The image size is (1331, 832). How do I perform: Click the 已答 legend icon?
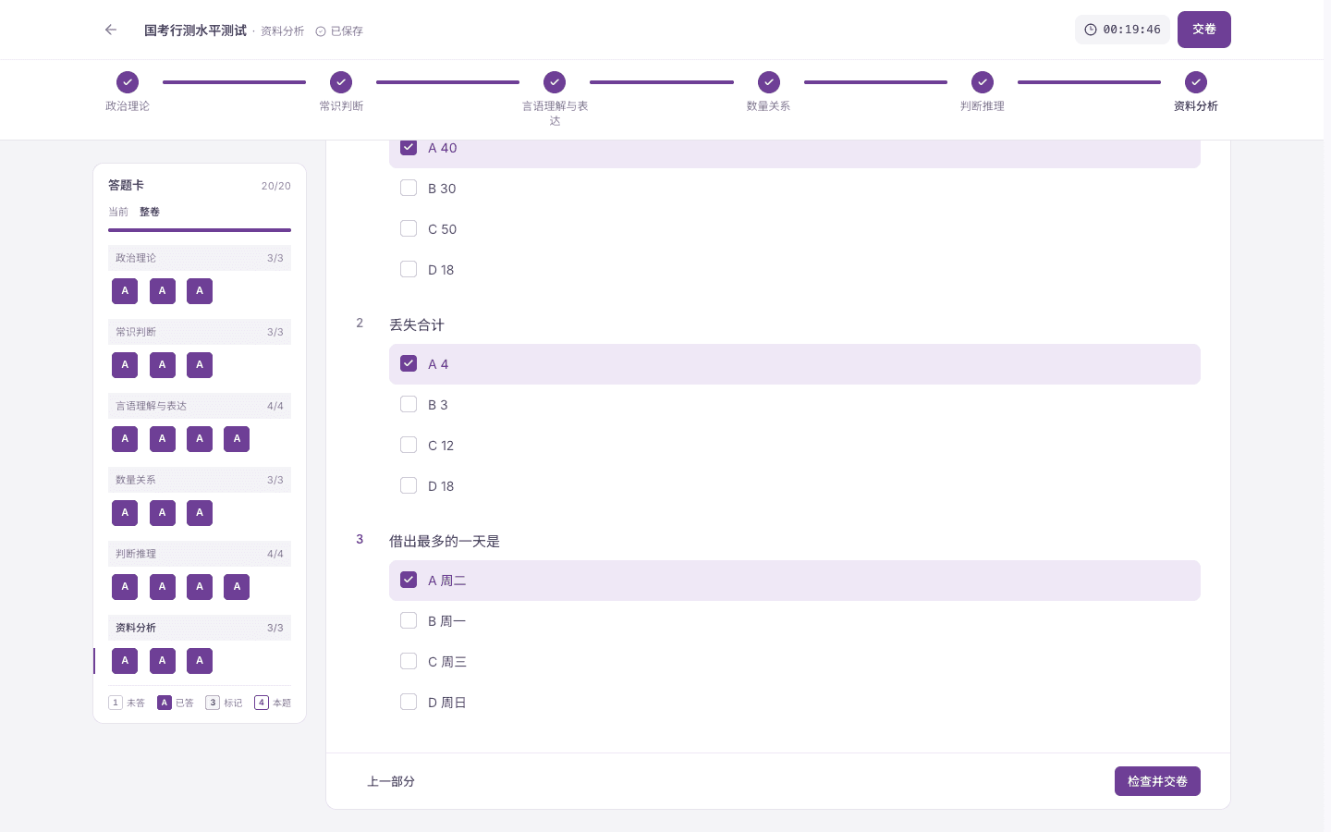click(x=165, y=703)
